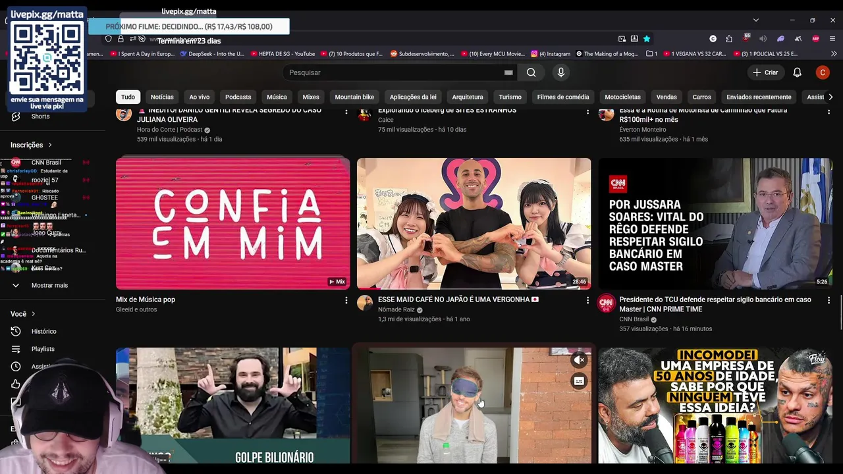Click the search magnifier button

531,72
